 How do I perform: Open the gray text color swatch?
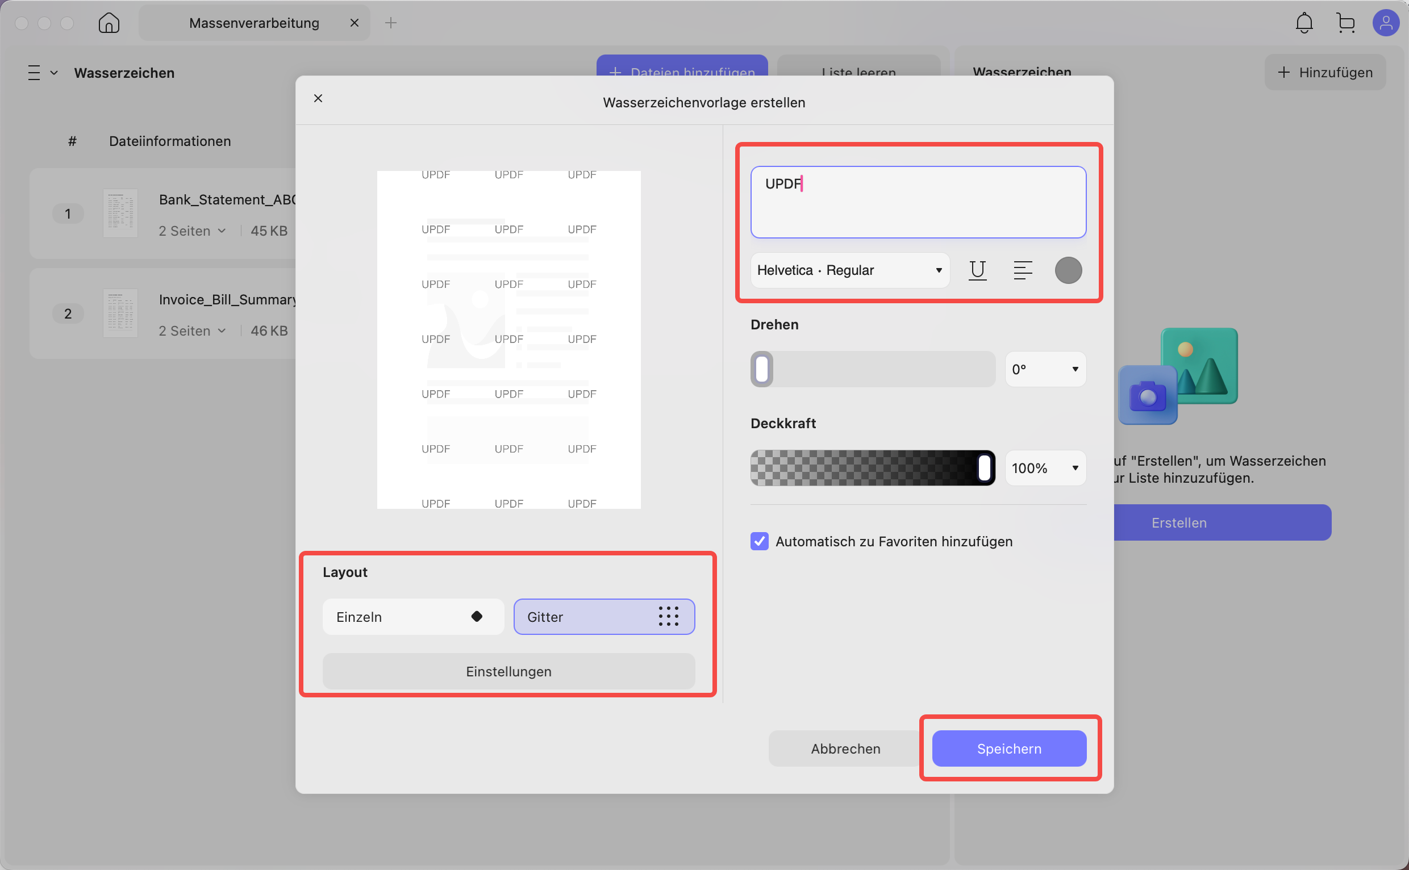[x=1068, y=270]
